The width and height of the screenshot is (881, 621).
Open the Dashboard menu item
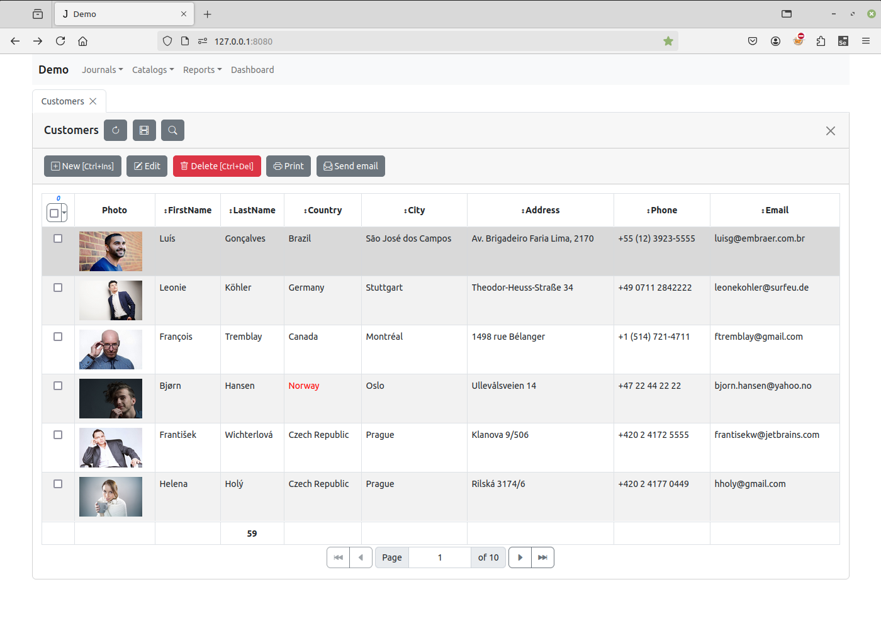click(252, 70)
